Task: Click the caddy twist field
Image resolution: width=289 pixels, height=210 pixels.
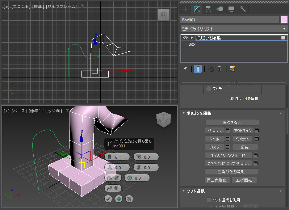Action: click(x=146, y=167)
